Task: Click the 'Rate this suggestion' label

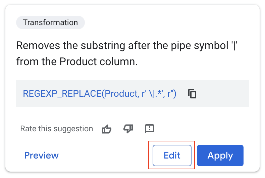Action: tap(56, 129)
